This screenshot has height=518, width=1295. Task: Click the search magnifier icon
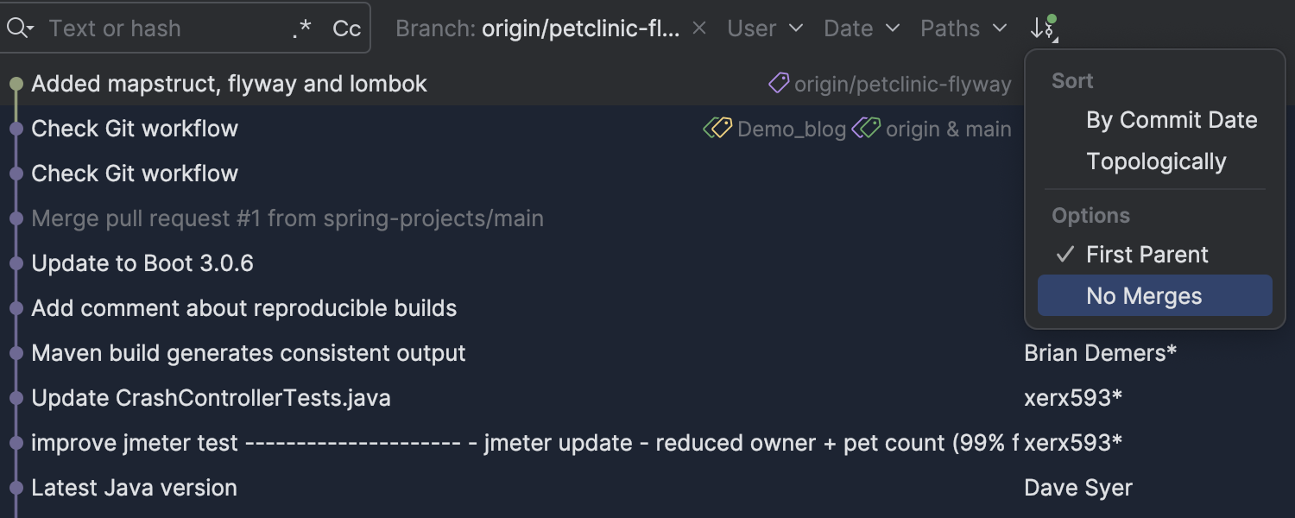point(17,28)
